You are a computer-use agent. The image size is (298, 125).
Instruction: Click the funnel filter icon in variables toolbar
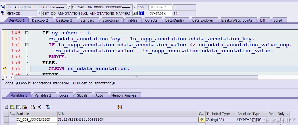click(48, 107)
